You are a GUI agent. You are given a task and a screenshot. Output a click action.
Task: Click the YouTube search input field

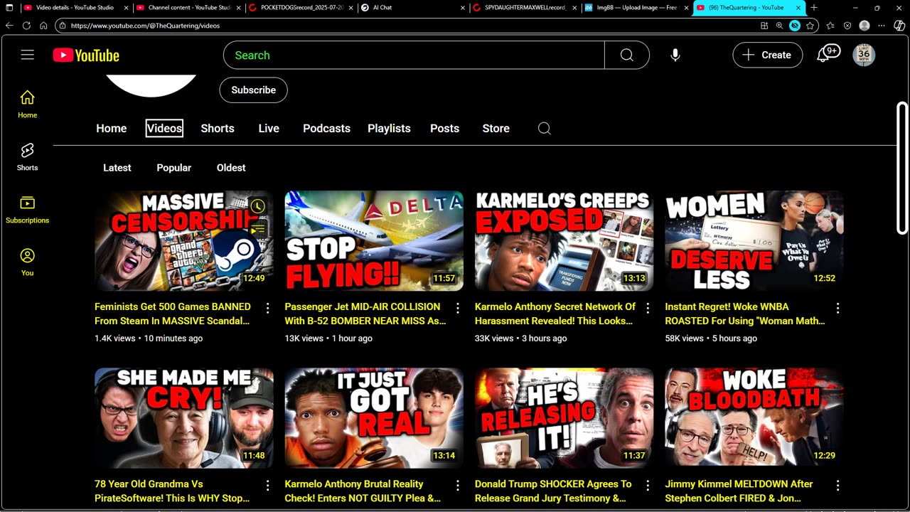[x=414, y=55]
